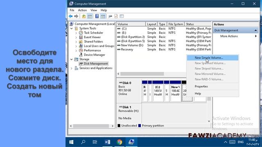
Task: Select (Disk 0 partition 5) row
Action: 164,41
